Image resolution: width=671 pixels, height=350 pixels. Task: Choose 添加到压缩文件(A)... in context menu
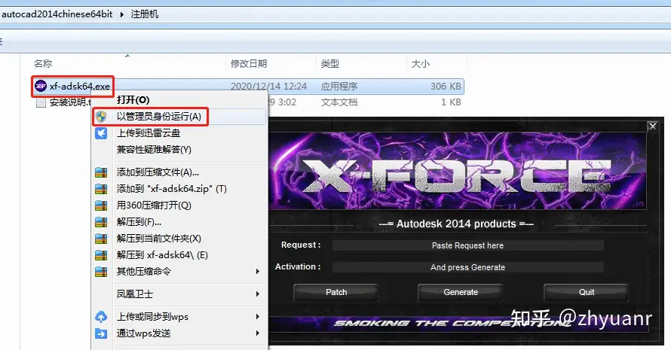(158, 172)
